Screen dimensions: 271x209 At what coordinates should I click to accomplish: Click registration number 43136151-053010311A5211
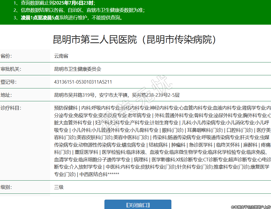[x=83, y=82]
